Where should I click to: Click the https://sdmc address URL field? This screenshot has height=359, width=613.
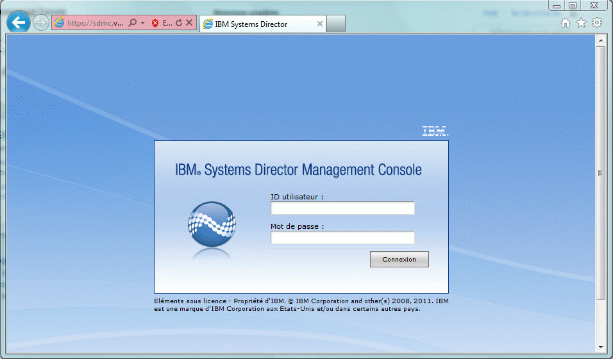click(x=95, y=23)
